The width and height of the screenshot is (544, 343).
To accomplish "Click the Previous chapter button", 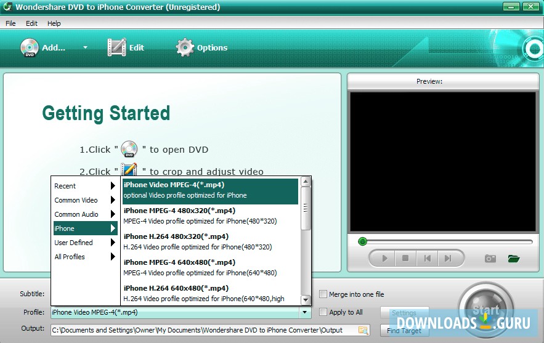I will (427, 259).
